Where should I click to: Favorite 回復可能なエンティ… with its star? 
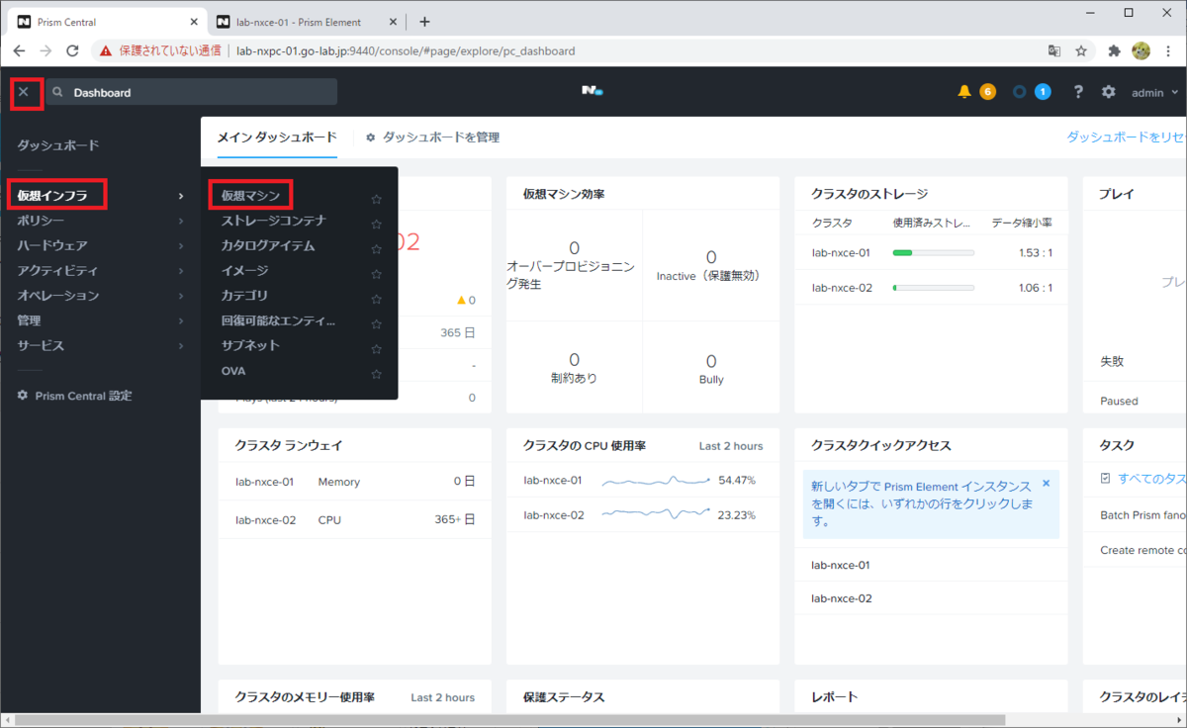click(x=376, y=324)
